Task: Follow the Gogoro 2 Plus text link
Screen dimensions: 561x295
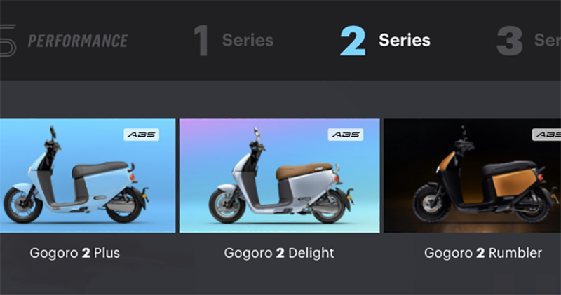Action: coord(75,253)
